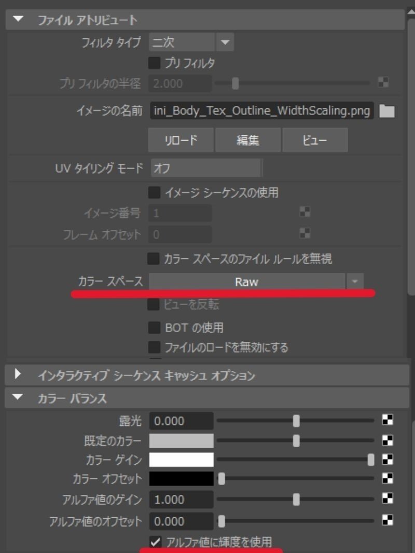Click カラー オフセット slider handle

pos(222,479)
